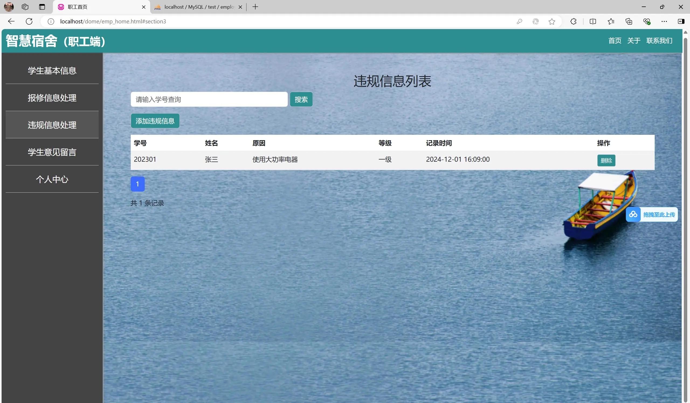Open collections icon in toolbar
The height and width of the screenshot is (403, 690).
[x=629, y=21]
